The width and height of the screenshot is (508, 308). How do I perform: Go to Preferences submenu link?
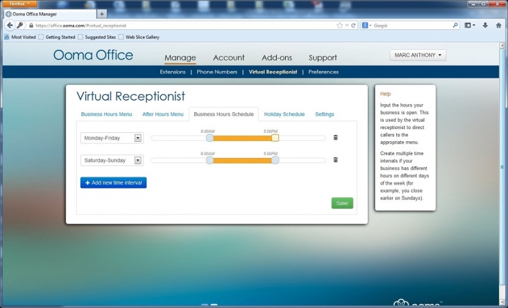pyautogui.click(x=323, y=72)
